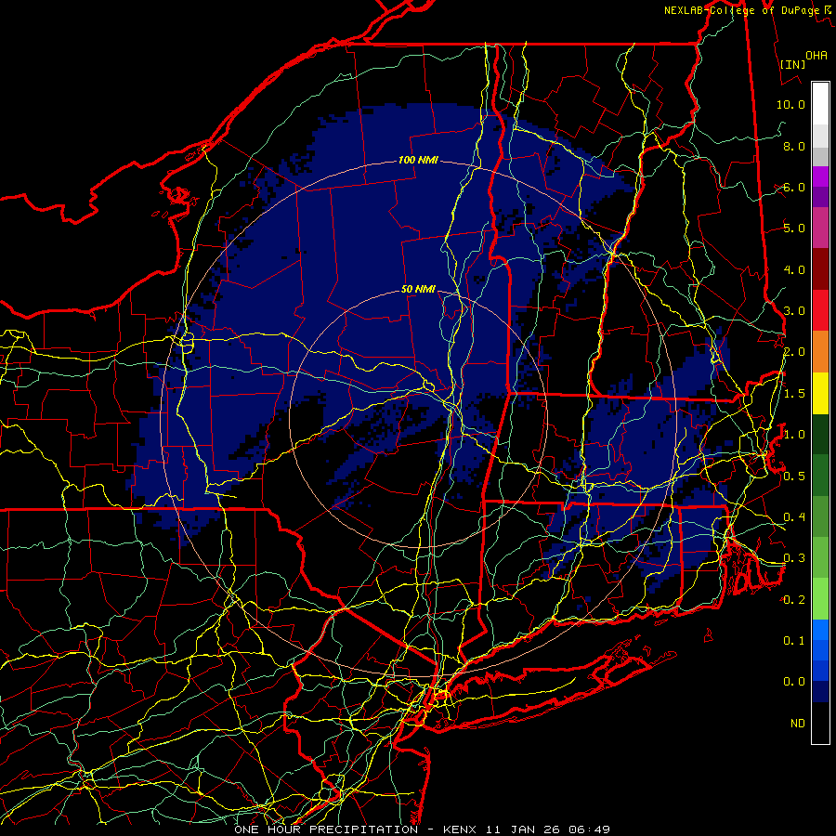Click the "1.5" scale label
The width and height of the screenshot is (836, 836).
pyautogui.click(x=794, y=394)
